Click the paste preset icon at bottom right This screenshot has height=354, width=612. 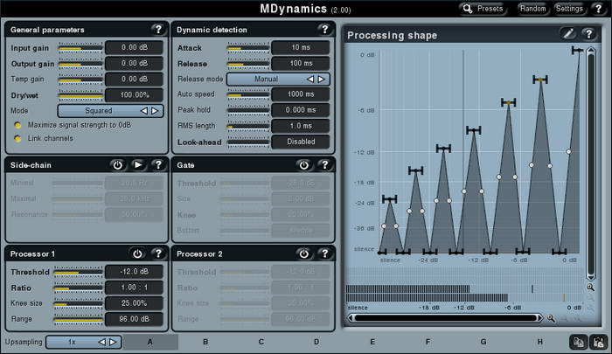click(598, 343)
